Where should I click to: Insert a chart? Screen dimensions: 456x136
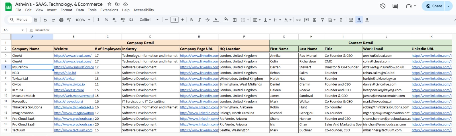314,20
